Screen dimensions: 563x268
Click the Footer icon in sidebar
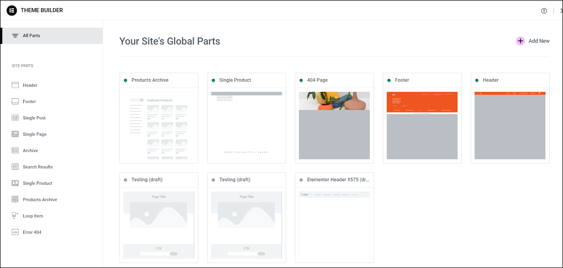point(15,102)
